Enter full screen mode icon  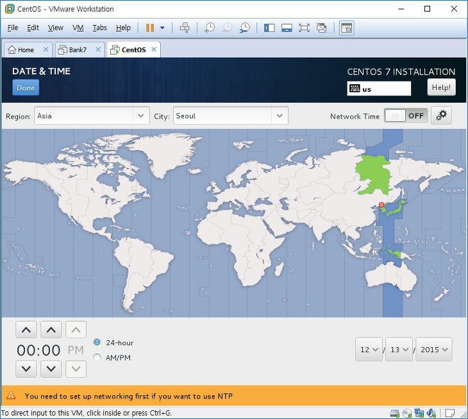coord(304,28)
